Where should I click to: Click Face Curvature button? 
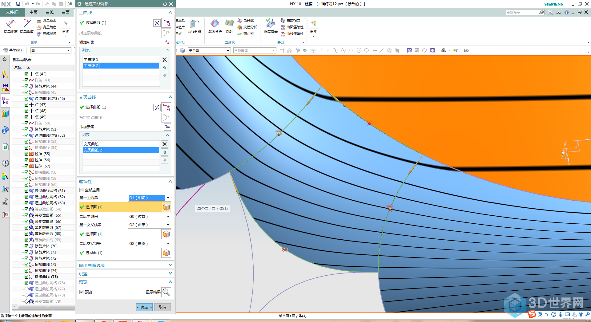point(246,34)
